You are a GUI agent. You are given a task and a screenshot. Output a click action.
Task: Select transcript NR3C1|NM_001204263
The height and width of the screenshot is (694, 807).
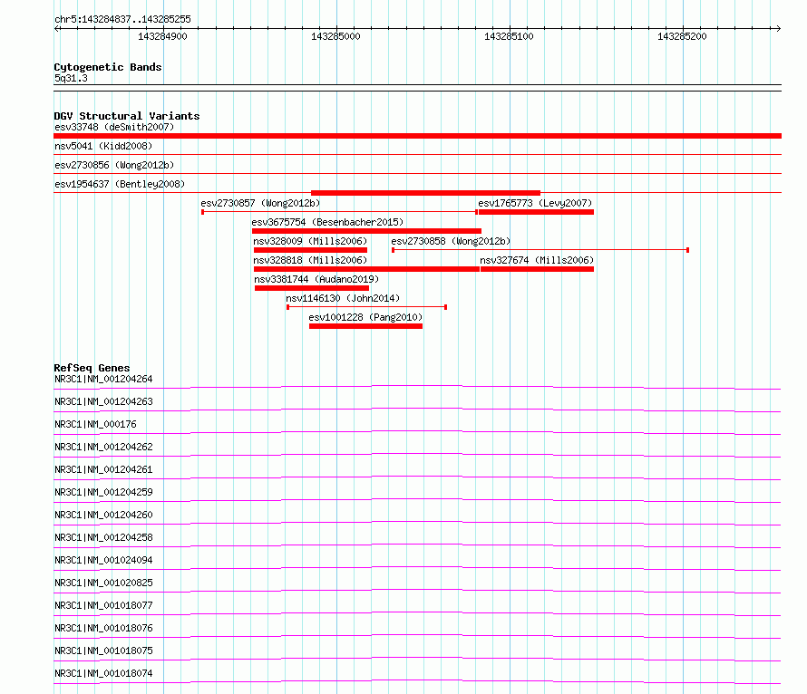click(103, 401)
